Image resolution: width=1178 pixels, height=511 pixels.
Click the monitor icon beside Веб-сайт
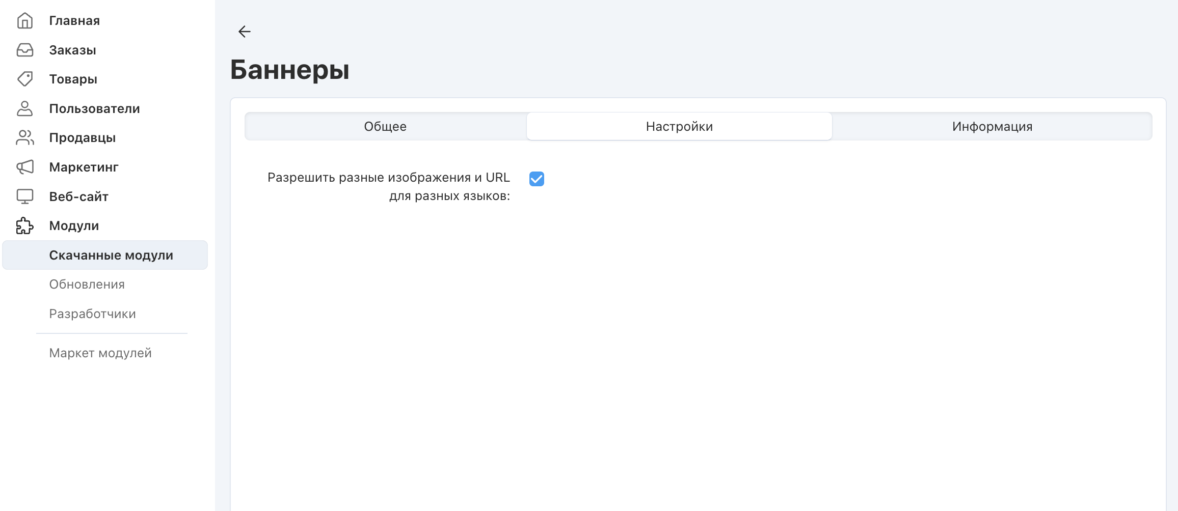(x=24, y=196)
